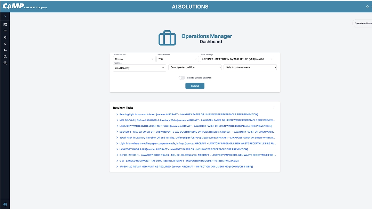Open the Aircraft Model dropdown showing 750
The width and height of the screenshot is (372, 209).
point(177,59)
